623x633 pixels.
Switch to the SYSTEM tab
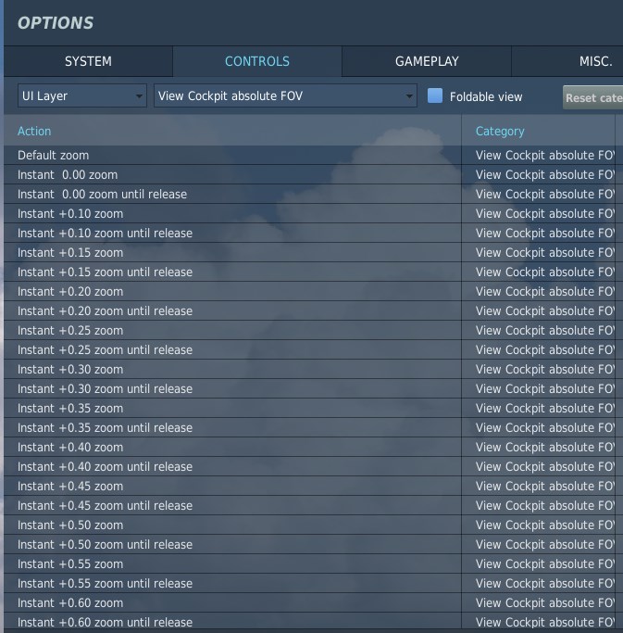88,61
